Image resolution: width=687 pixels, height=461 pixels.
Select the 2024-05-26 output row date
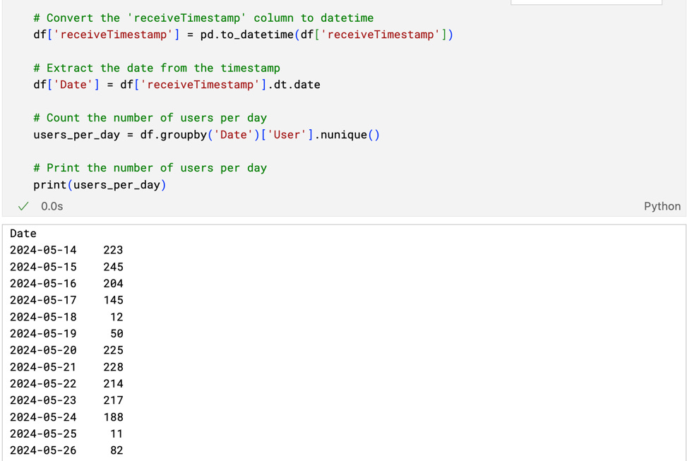(x=43, y=450)
